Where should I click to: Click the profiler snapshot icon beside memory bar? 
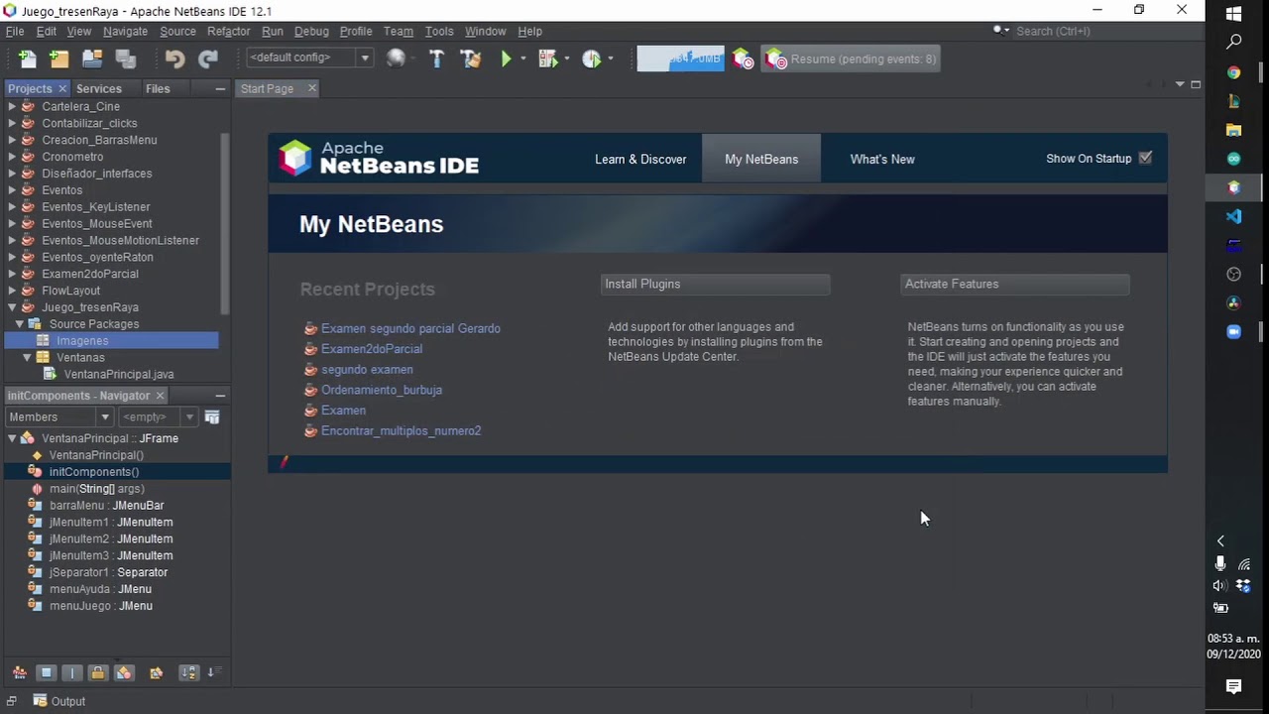tap(743, 59)
